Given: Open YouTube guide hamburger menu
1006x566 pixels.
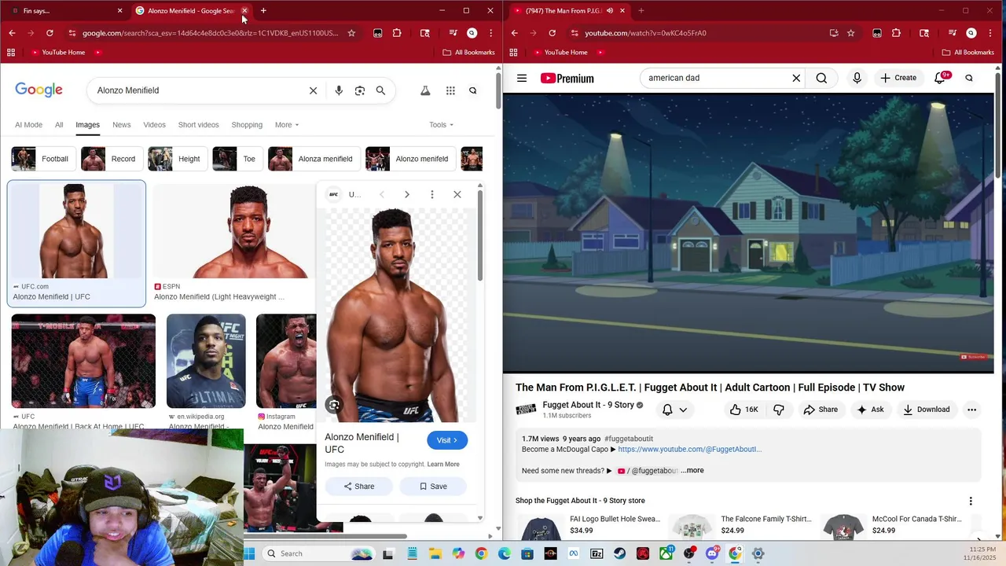Looking at the screenshot, I should click(x=522, y=78).
